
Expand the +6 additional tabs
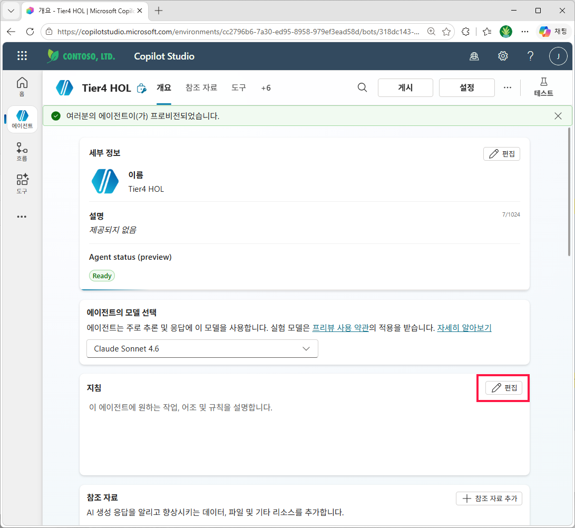point(266,88)
